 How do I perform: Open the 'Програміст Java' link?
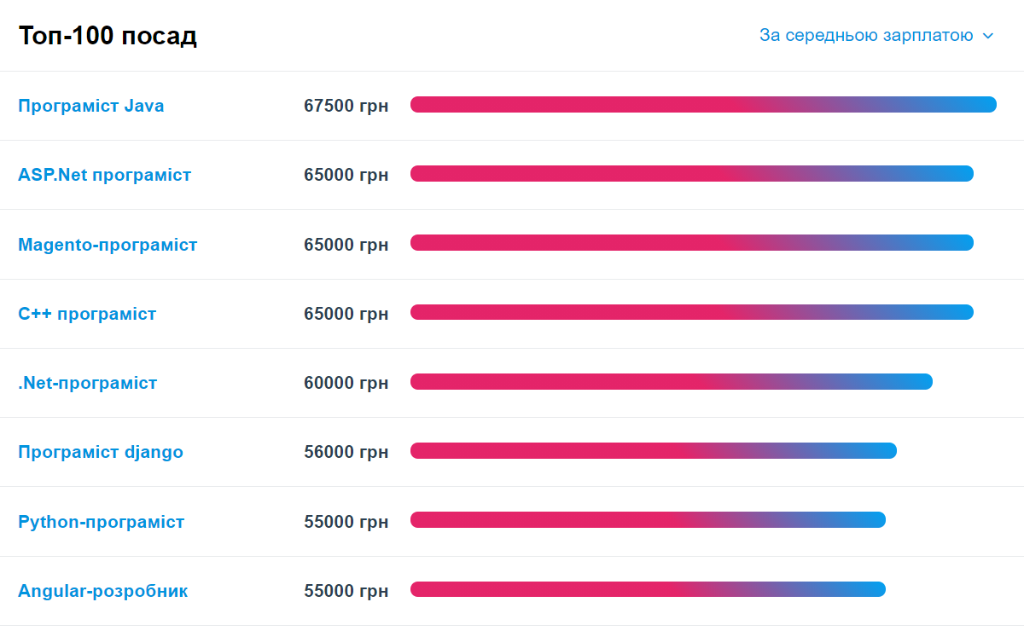91,106
